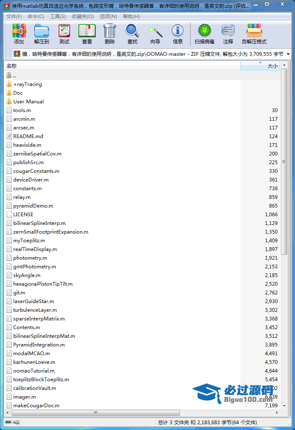295x430 pixels.
Task: Open the 文件(F) menu
Action: 14,17
